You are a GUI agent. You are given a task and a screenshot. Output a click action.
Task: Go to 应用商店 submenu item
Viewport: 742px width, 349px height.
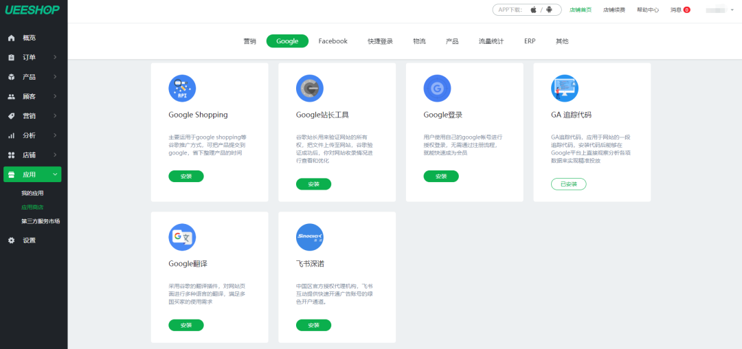32,207
